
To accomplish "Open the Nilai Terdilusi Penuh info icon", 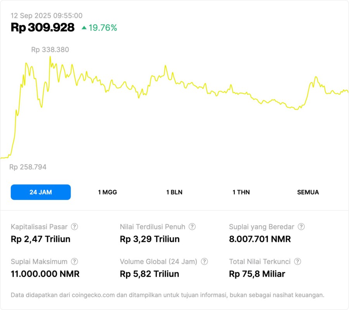I will point(192,227).
